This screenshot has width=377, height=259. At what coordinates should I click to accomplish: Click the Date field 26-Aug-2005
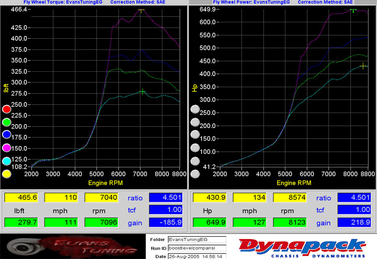tap(197, 257)
